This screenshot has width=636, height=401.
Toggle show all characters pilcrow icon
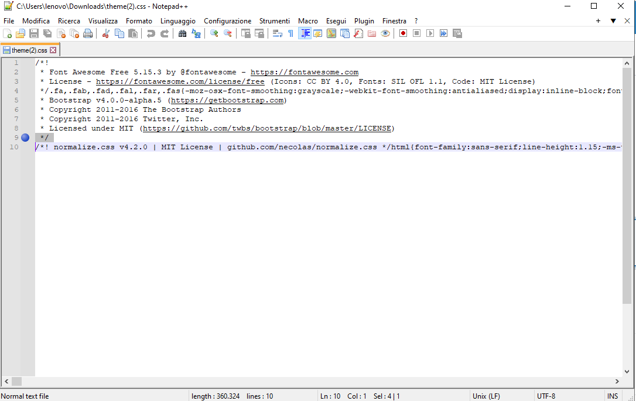[291, 33]
